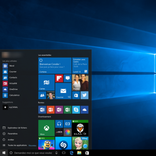Launch OneNote tile
Image resolution: width=156 pixels, height=156 pixels.
tap(59, 110)
